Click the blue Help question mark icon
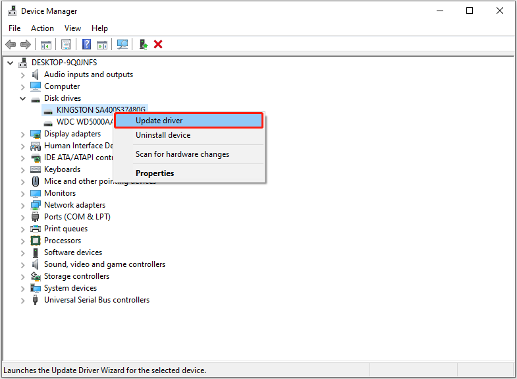The height and width of the screenshot is (379, 517). tap(86, 44)
